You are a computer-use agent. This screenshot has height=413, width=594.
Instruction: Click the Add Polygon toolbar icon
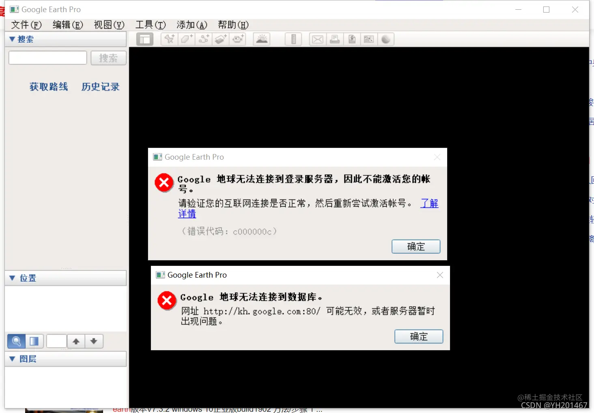tap(187, 39)
